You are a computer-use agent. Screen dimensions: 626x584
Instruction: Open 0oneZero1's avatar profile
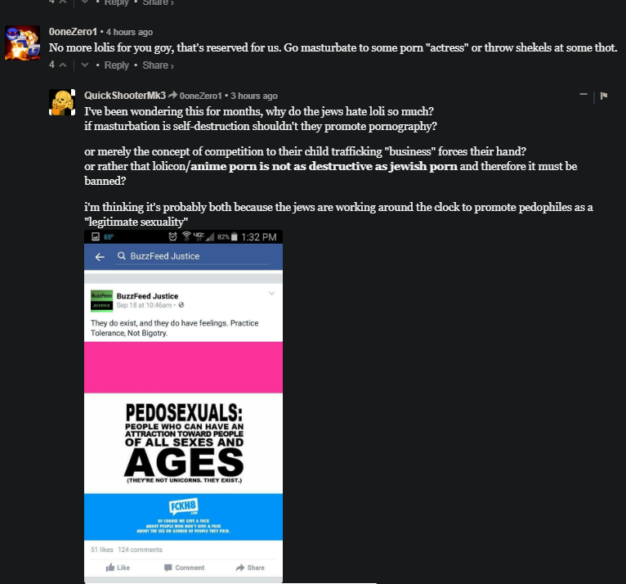coord(22,43)
